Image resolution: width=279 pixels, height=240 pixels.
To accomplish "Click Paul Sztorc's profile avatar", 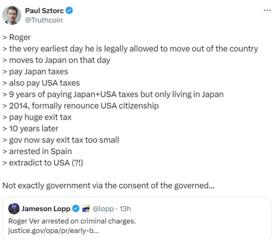I will (x=12, y=15).
